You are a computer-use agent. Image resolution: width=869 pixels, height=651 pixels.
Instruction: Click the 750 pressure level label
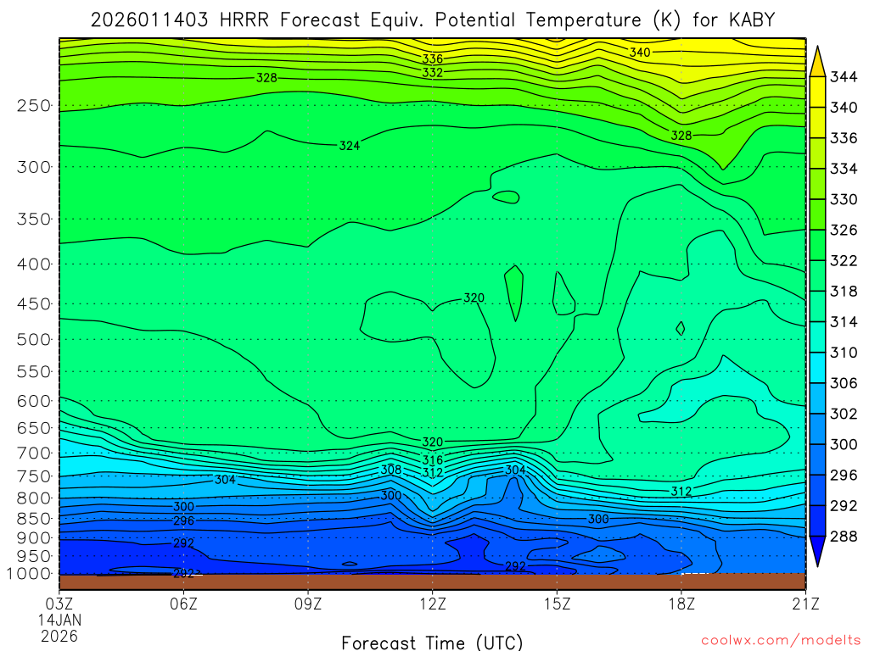[34, 476]
